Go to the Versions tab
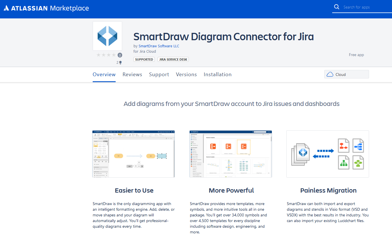This screenshot has width=392, height=243. (186, 74)
